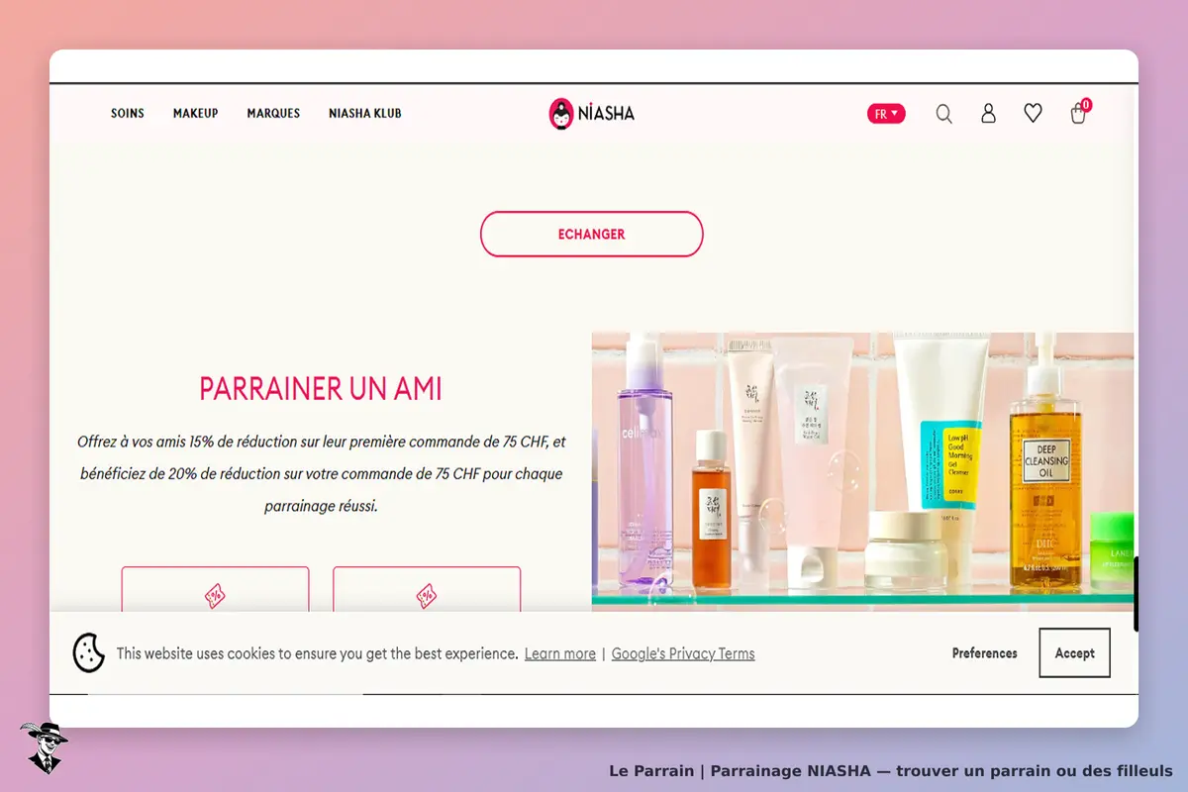Click the left discount coupon card
Image resolution: width=1188 pixels, height=792 pixels.
pos(215,590)
